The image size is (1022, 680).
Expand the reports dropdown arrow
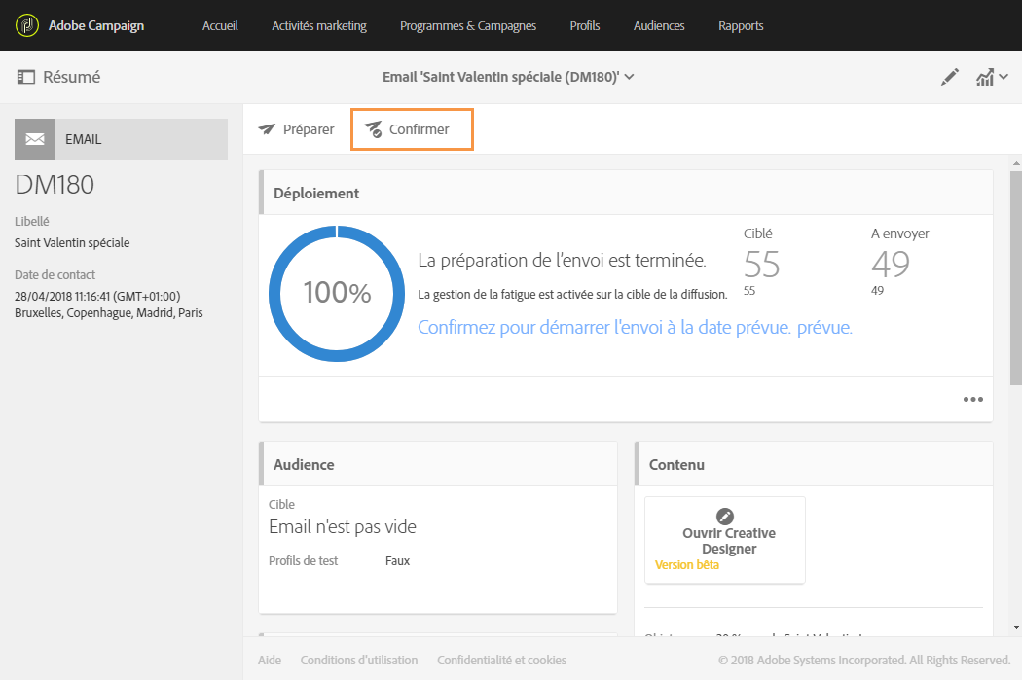tap(1004, 77)
